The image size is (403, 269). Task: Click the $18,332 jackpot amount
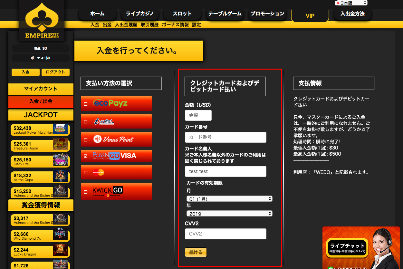pyautogui.click(x=23, y=175)
